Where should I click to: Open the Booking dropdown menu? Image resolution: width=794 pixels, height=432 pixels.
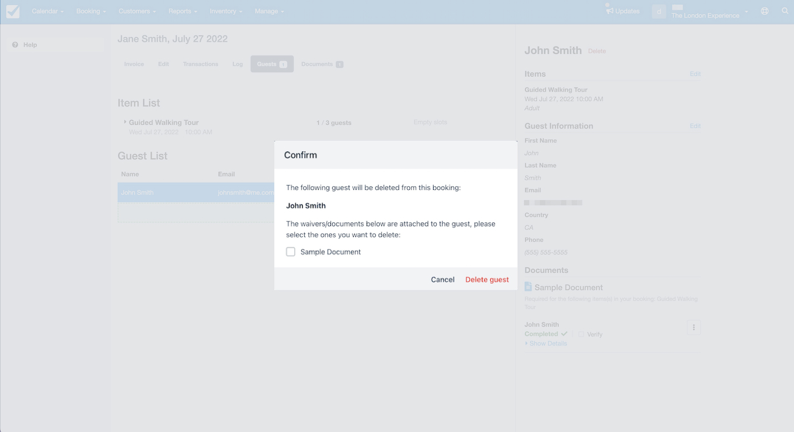[91, 11]
